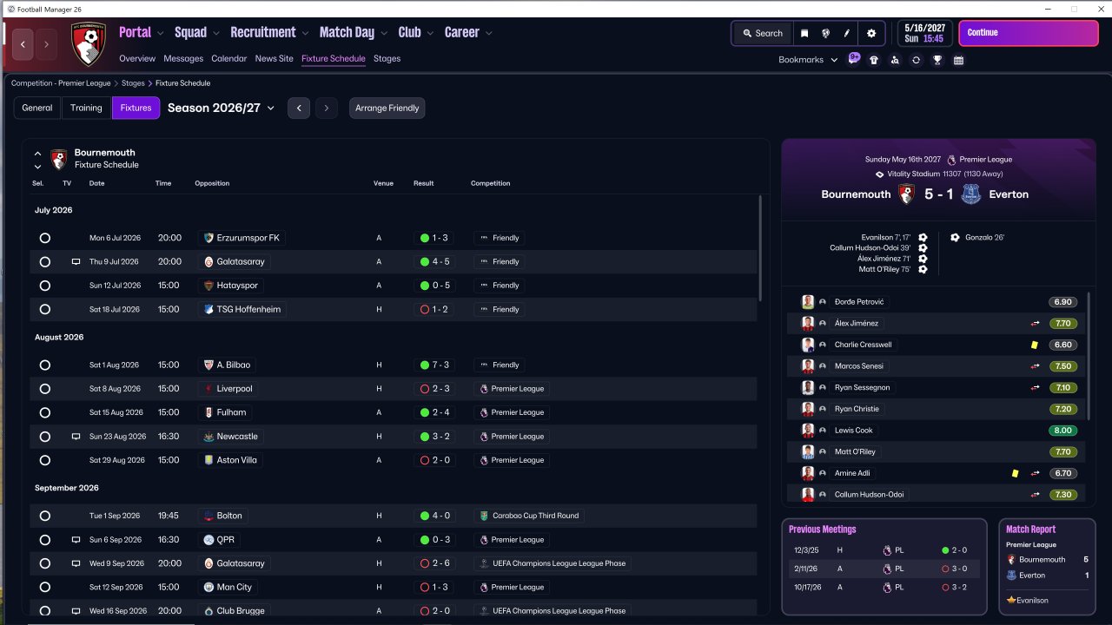Open the Overview sub-tab
This screenshot has width=1112, height=625.
[137, 59]
